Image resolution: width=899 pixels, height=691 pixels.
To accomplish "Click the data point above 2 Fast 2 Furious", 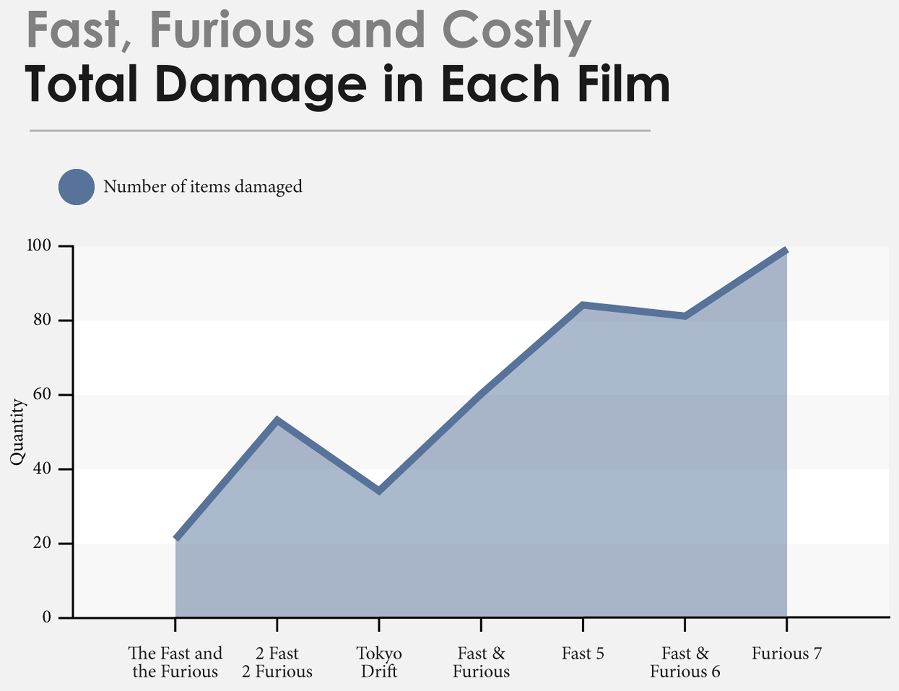I will pyautogui.click(x=277, y=421).
